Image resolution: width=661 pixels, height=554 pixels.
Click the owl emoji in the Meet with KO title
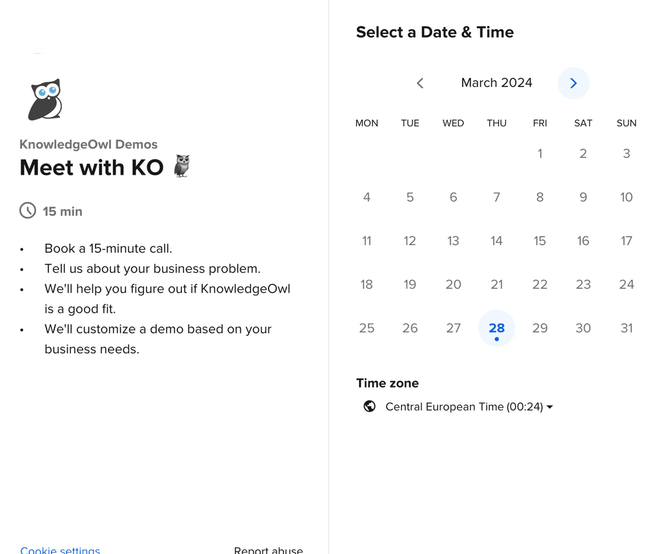pyautogui.click(x=181, y=166)
